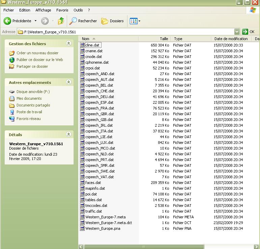This screenshot has height=249, width=260.
Task: Click the Favoris réseau icon
Action: point(12,119)
